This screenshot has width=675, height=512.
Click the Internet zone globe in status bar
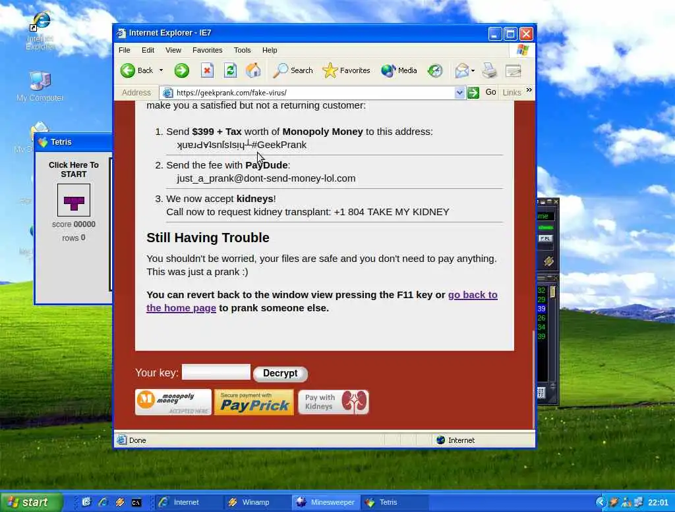click(x=440, y=440)
